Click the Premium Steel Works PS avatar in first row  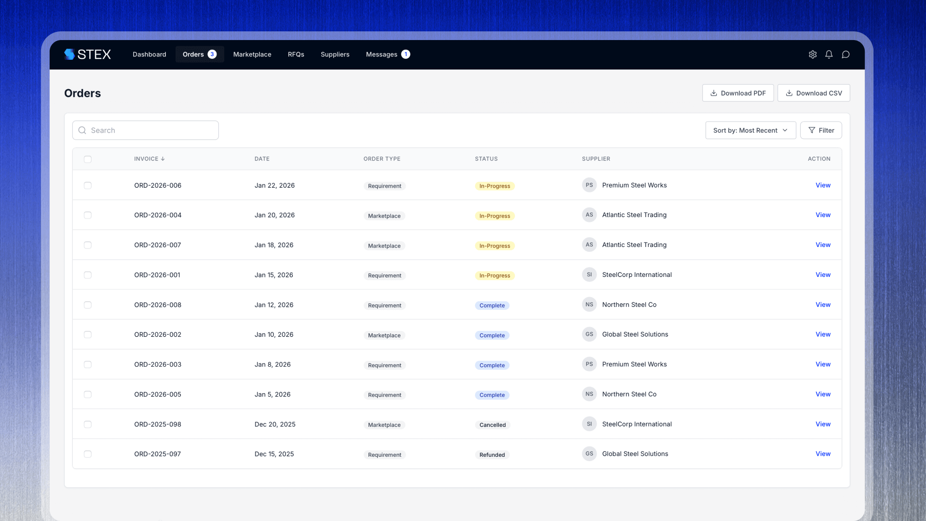coord(589,185)
